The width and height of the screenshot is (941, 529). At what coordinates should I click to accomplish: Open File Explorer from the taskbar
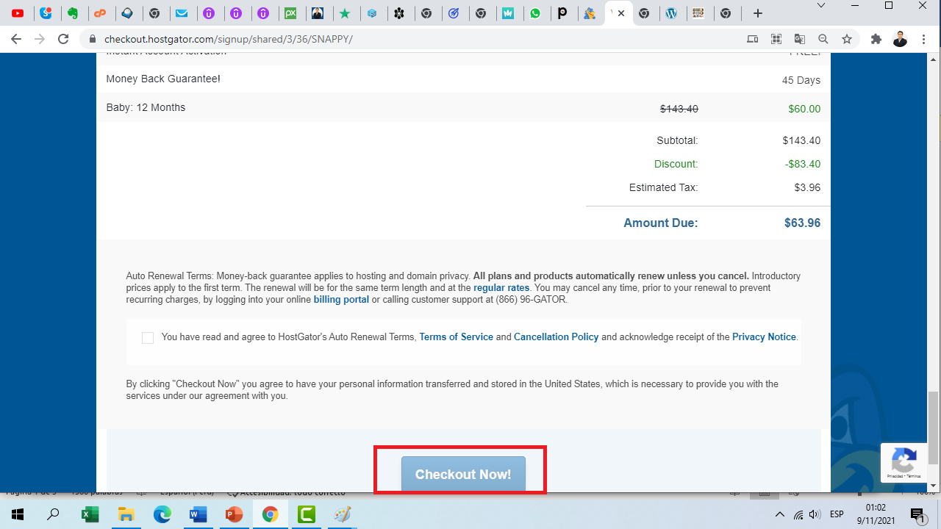click(126, 514)
